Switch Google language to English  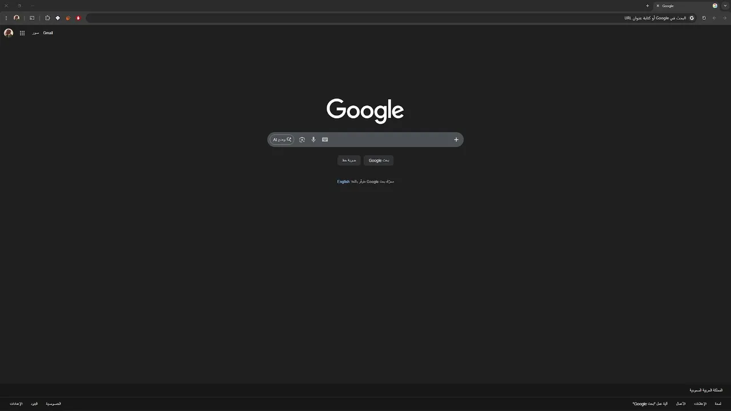pyautogui.click(x=343, y=182)
